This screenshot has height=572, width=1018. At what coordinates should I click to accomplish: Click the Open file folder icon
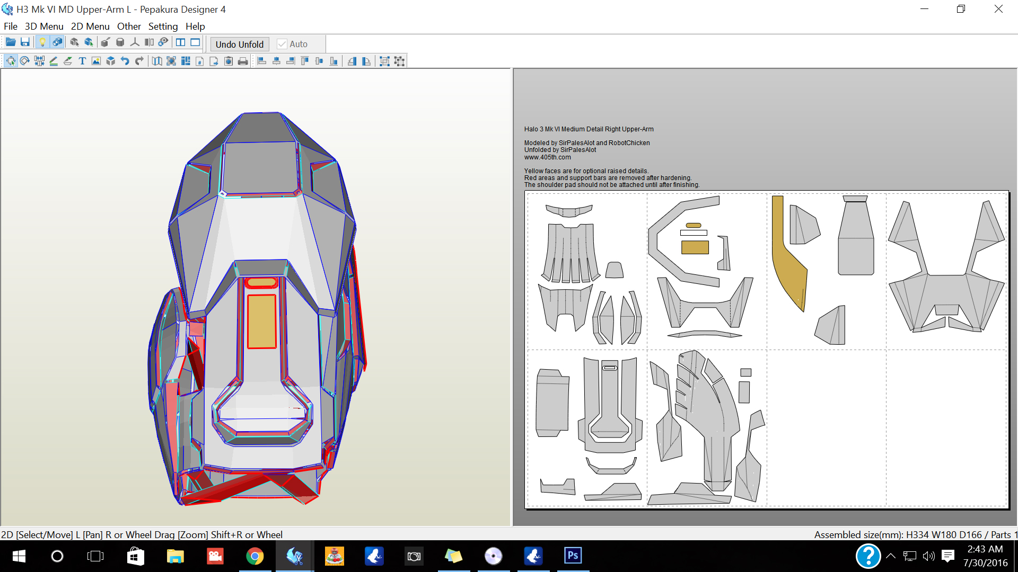(x=11, y=42)
